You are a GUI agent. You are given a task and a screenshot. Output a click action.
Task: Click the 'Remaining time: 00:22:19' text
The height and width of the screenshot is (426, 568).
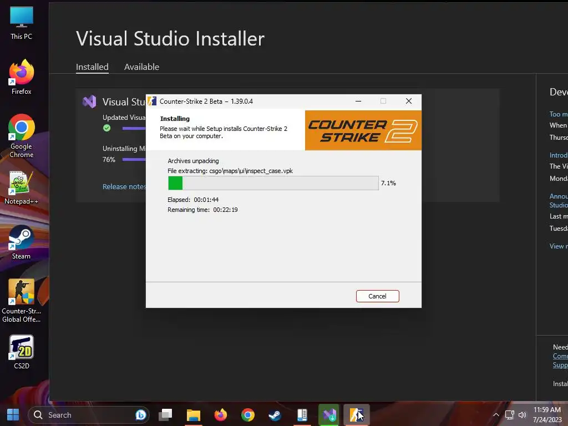click(202, 210)
